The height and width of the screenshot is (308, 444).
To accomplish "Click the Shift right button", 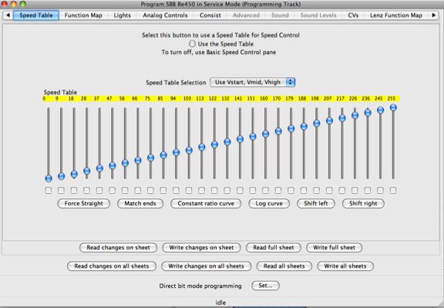I will tap(363, 203).
